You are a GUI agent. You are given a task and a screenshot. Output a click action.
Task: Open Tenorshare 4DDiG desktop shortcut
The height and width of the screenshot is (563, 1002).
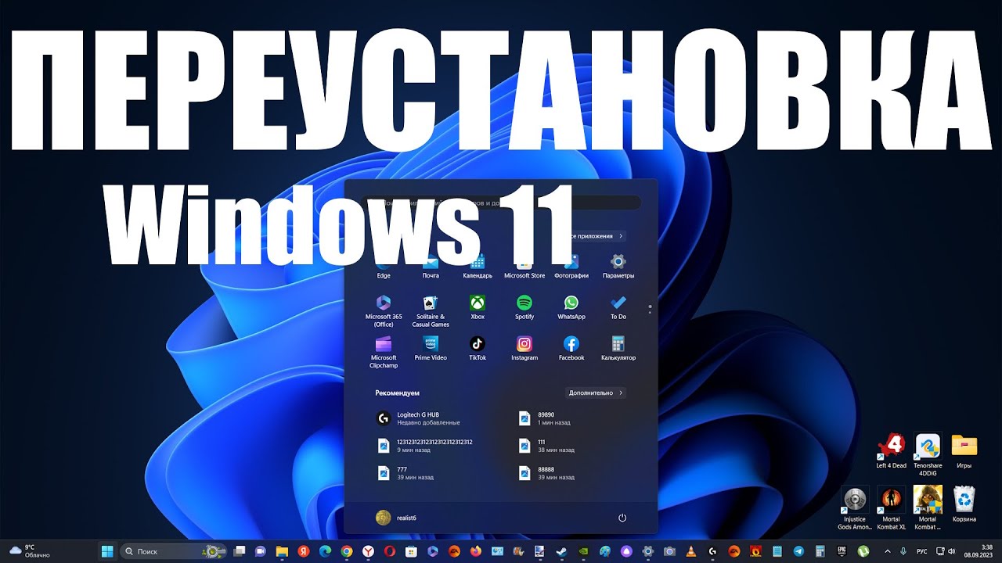click(x=928, y=454)
